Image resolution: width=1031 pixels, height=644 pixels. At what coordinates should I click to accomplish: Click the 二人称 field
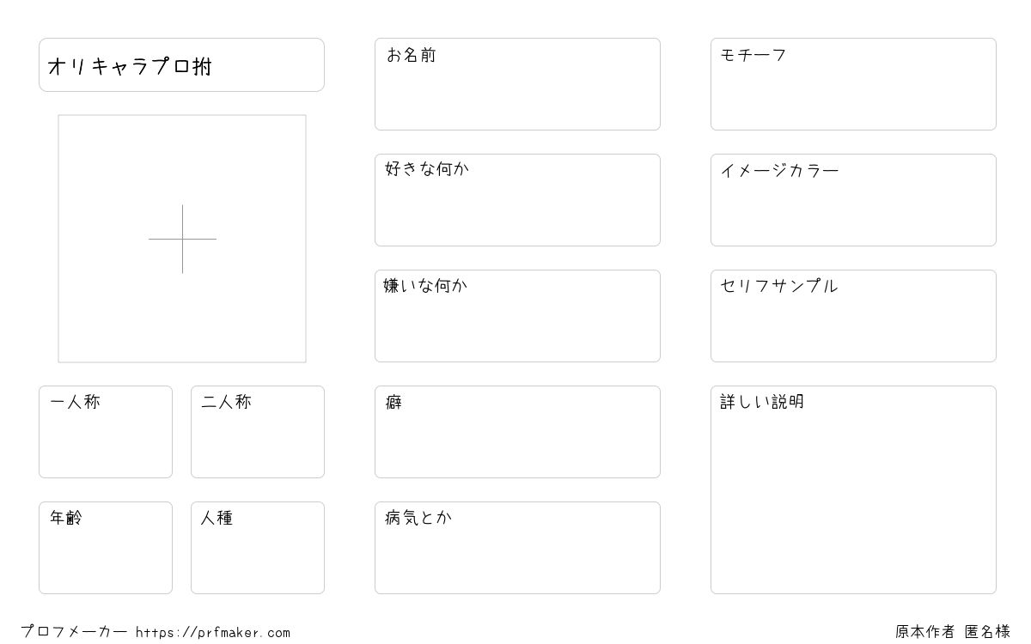click(x=258, y=432)
